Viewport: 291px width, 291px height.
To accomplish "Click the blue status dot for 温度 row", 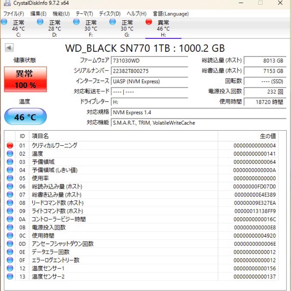I will pos(10,154).
